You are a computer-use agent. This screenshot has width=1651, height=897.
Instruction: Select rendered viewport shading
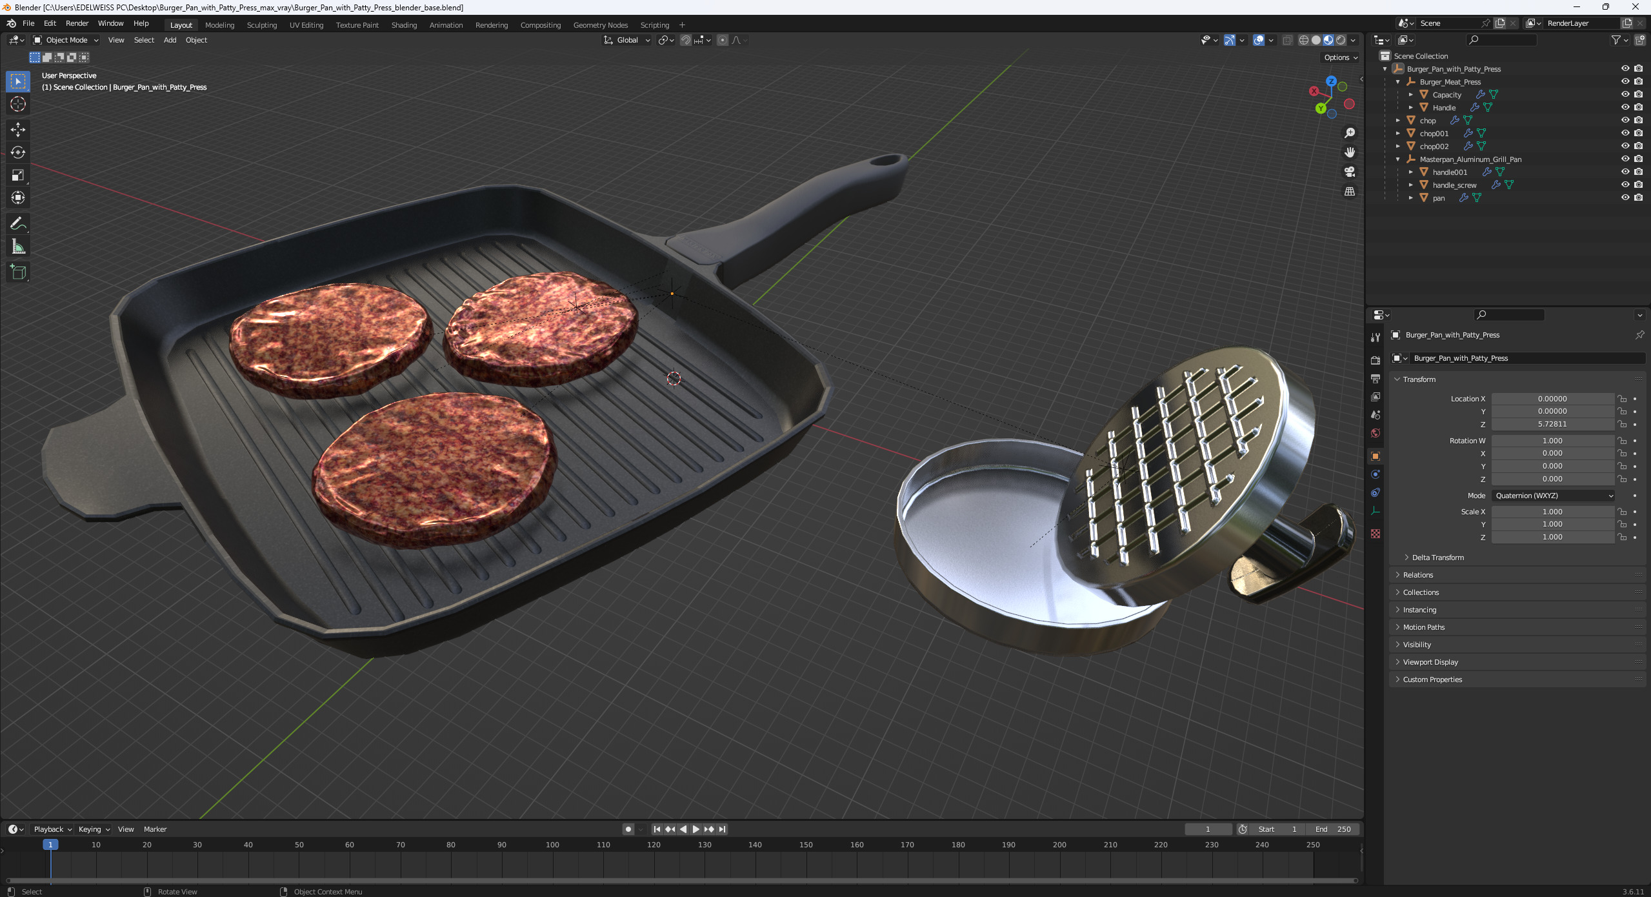click(1341, 40)
